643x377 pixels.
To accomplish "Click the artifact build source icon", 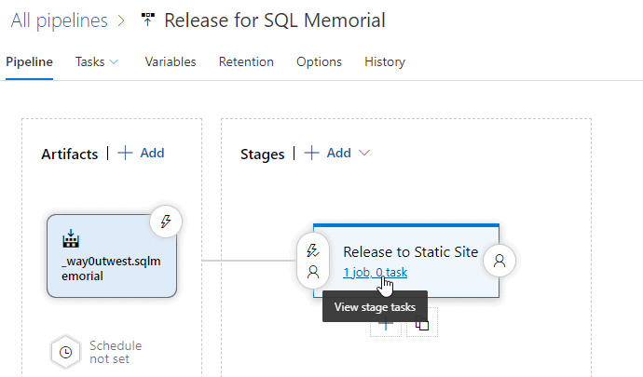I will [71, 240].
